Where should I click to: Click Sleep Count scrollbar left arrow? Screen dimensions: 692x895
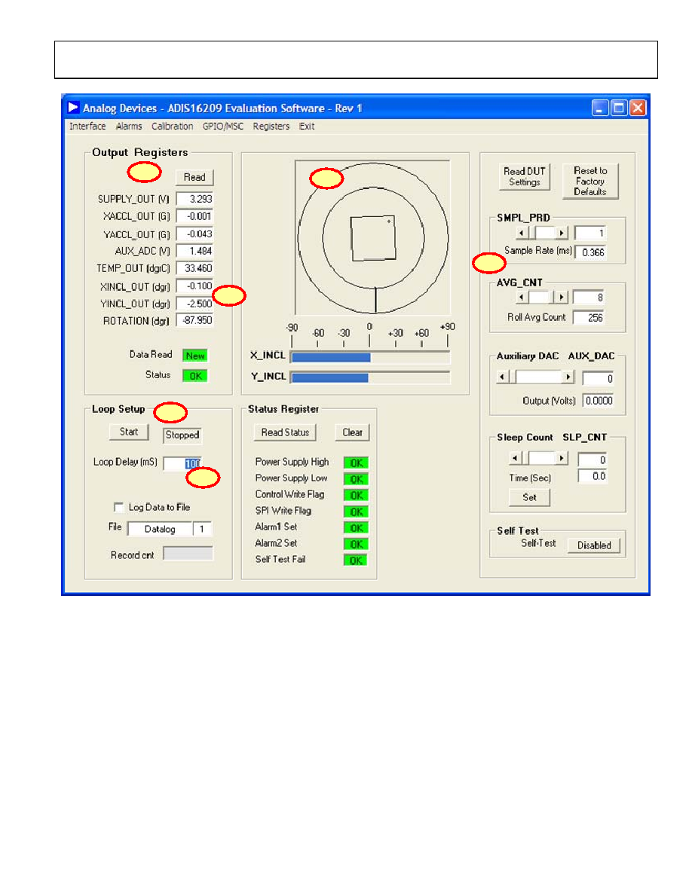[x=515, y=458]
